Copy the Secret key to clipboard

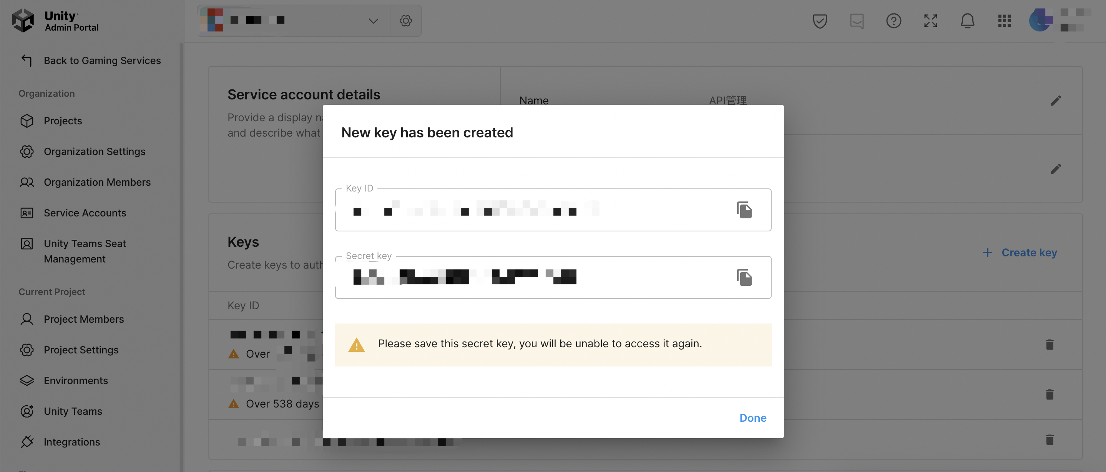click(x=744, y=277)
